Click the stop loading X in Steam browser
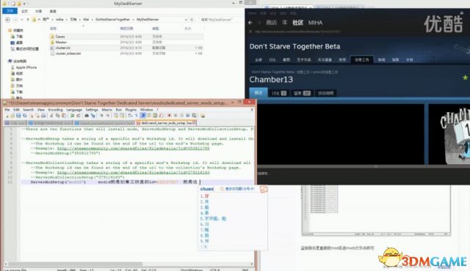 250,31
